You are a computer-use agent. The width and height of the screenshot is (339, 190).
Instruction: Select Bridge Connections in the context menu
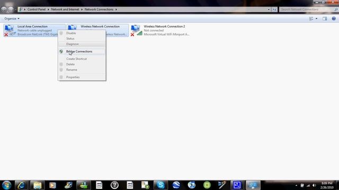click(x=82, y=52)
